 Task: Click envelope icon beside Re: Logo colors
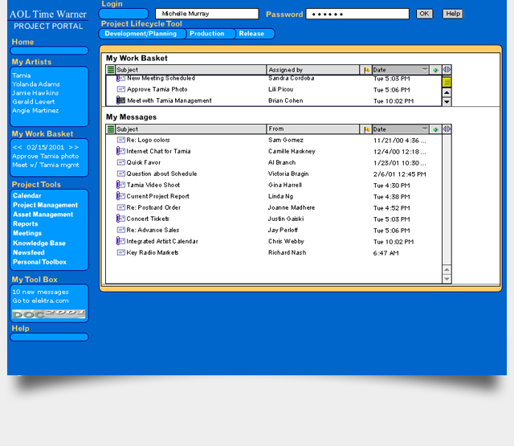coord(121,140)
